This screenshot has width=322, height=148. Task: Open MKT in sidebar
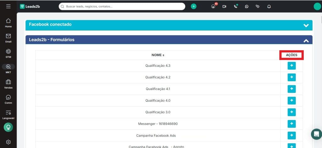click(x=8, y=69)
